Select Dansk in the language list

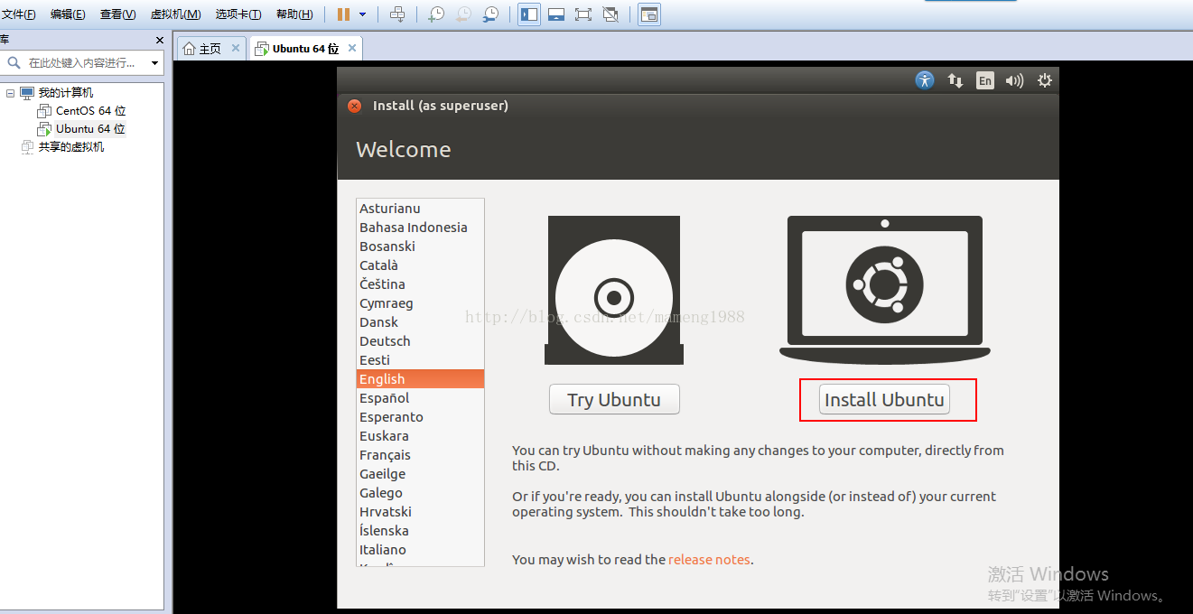[421, 322]
